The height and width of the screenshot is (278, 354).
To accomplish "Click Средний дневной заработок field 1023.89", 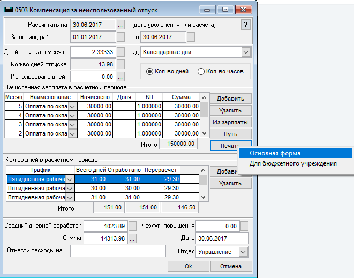I will (x=106, y=226).
